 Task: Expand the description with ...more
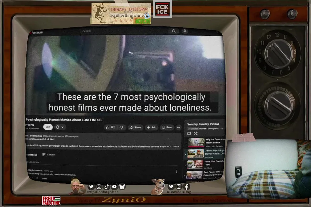[176, 146]
